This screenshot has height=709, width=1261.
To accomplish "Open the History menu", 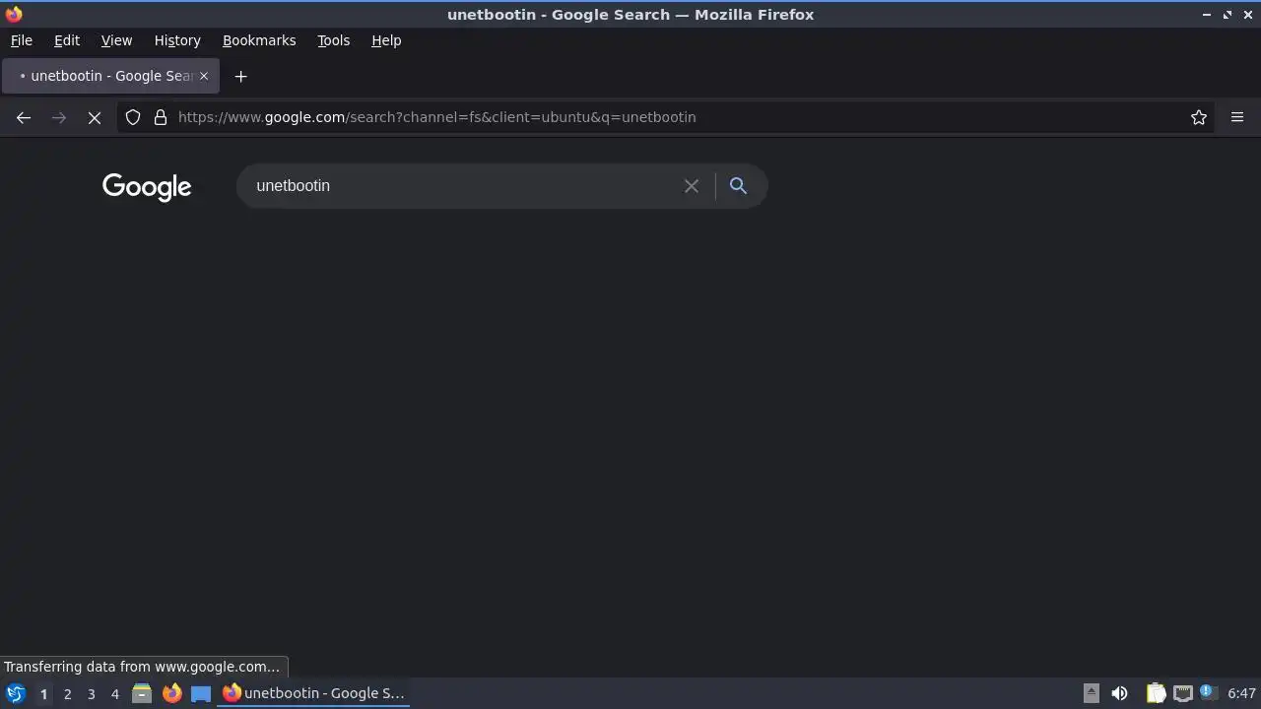I will 177,40.
